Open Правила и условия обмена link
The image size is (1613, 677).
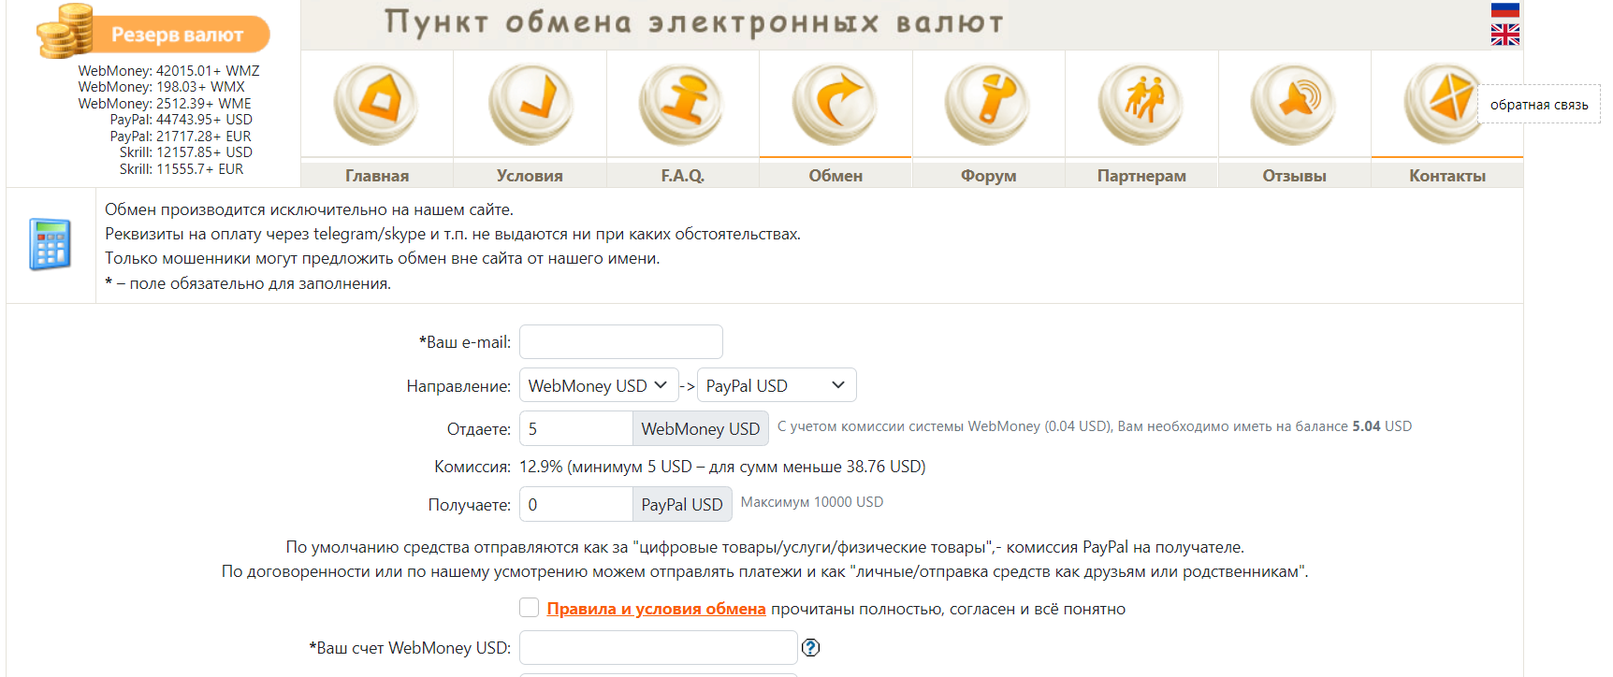pos(656,609)
